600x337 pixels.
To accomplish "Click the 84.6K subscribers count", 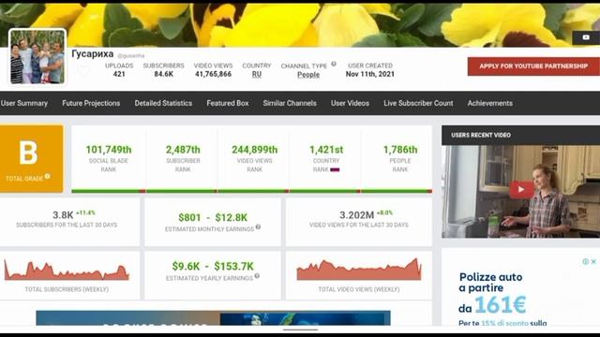I will 164,74.
